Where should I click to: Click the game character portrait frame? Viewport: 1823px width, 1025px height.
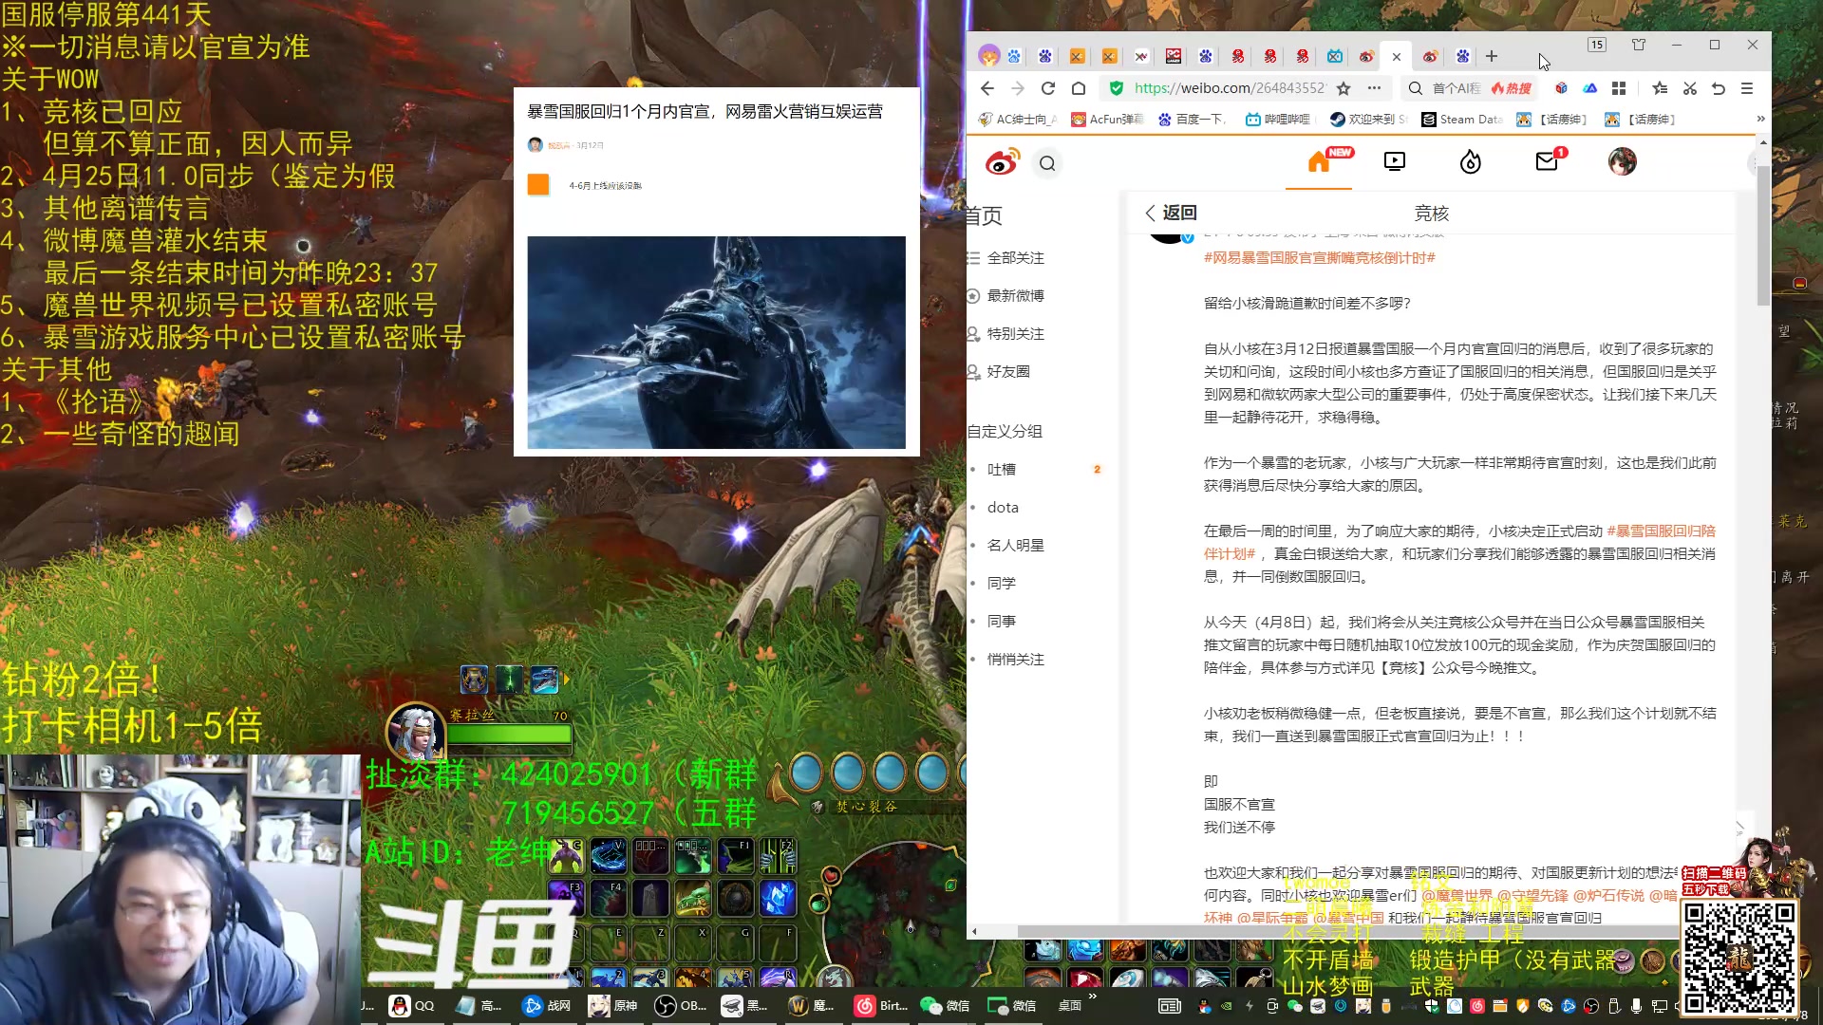(415, 734)
